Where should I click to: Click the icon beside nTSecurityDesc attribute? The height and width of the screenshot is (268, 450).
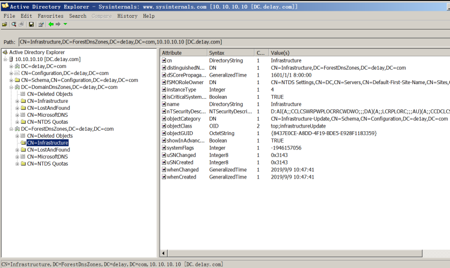pos(164,111)
